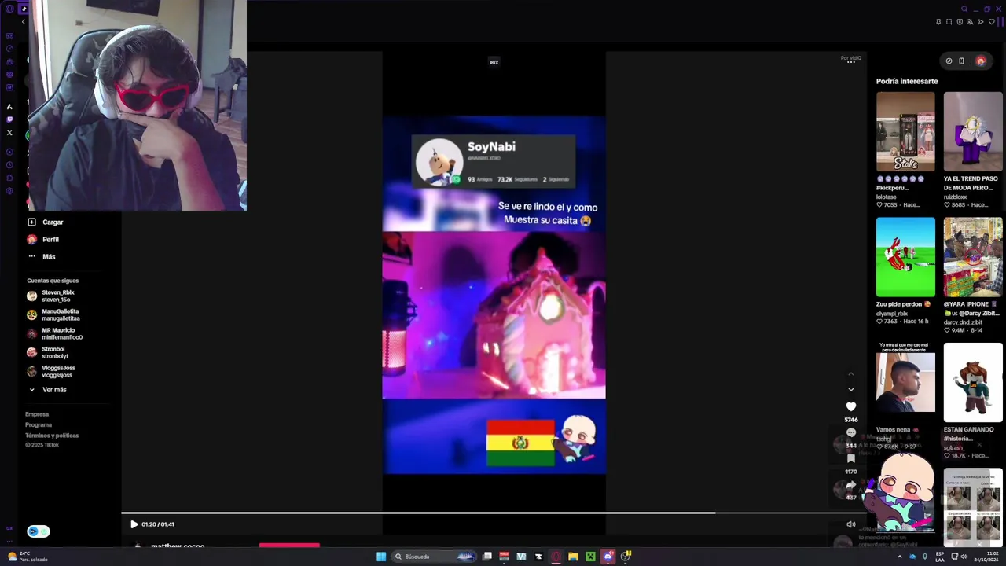Share the video with arrow icon
Screen dimensions: 1006x566
coord(851,485)
